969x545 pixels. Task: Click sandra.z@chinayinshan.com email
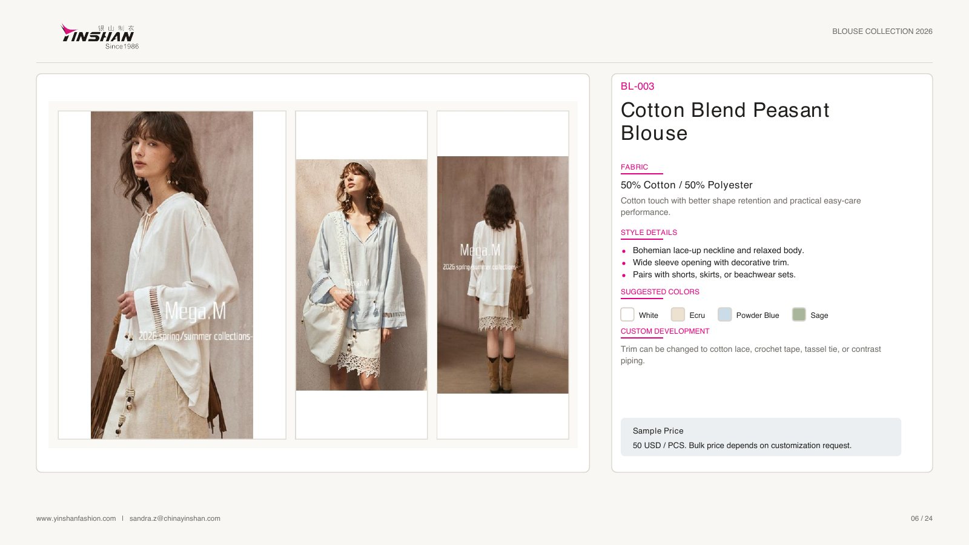tap(175, 518)
